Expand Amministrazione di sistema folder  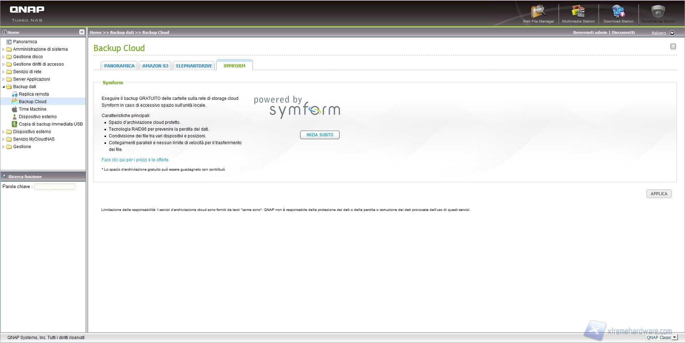point(4,49)
